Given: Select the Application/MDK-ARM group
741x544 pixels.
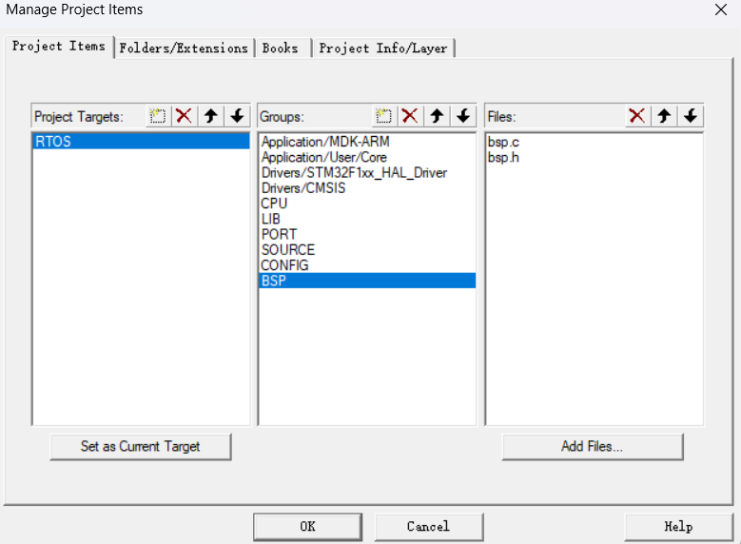Looking at the screenshot, I should coord(367,142).
